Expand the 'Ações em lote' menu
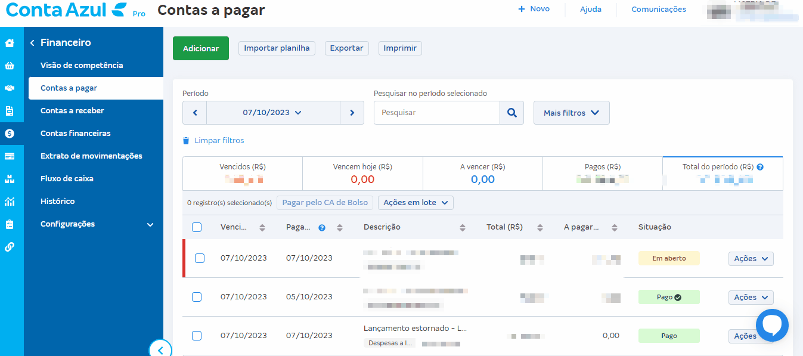803x356 pixels. click(x=415, y=202)
